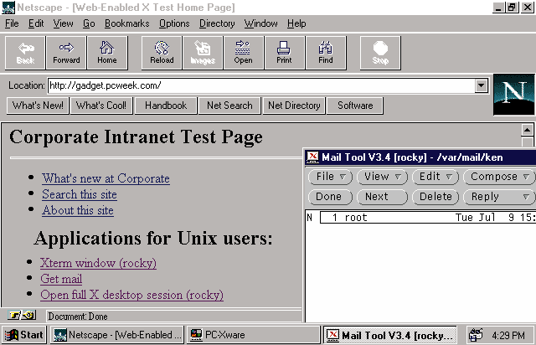Click the Netscape N logo

[x=513, y=95]
